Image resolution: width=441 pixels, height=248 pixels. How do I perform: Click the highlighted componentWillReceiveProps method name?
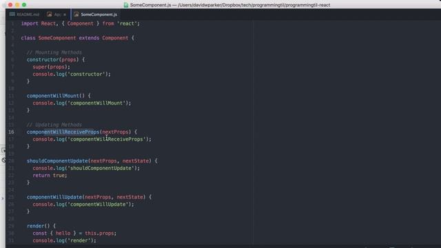[x=63, y=132]
